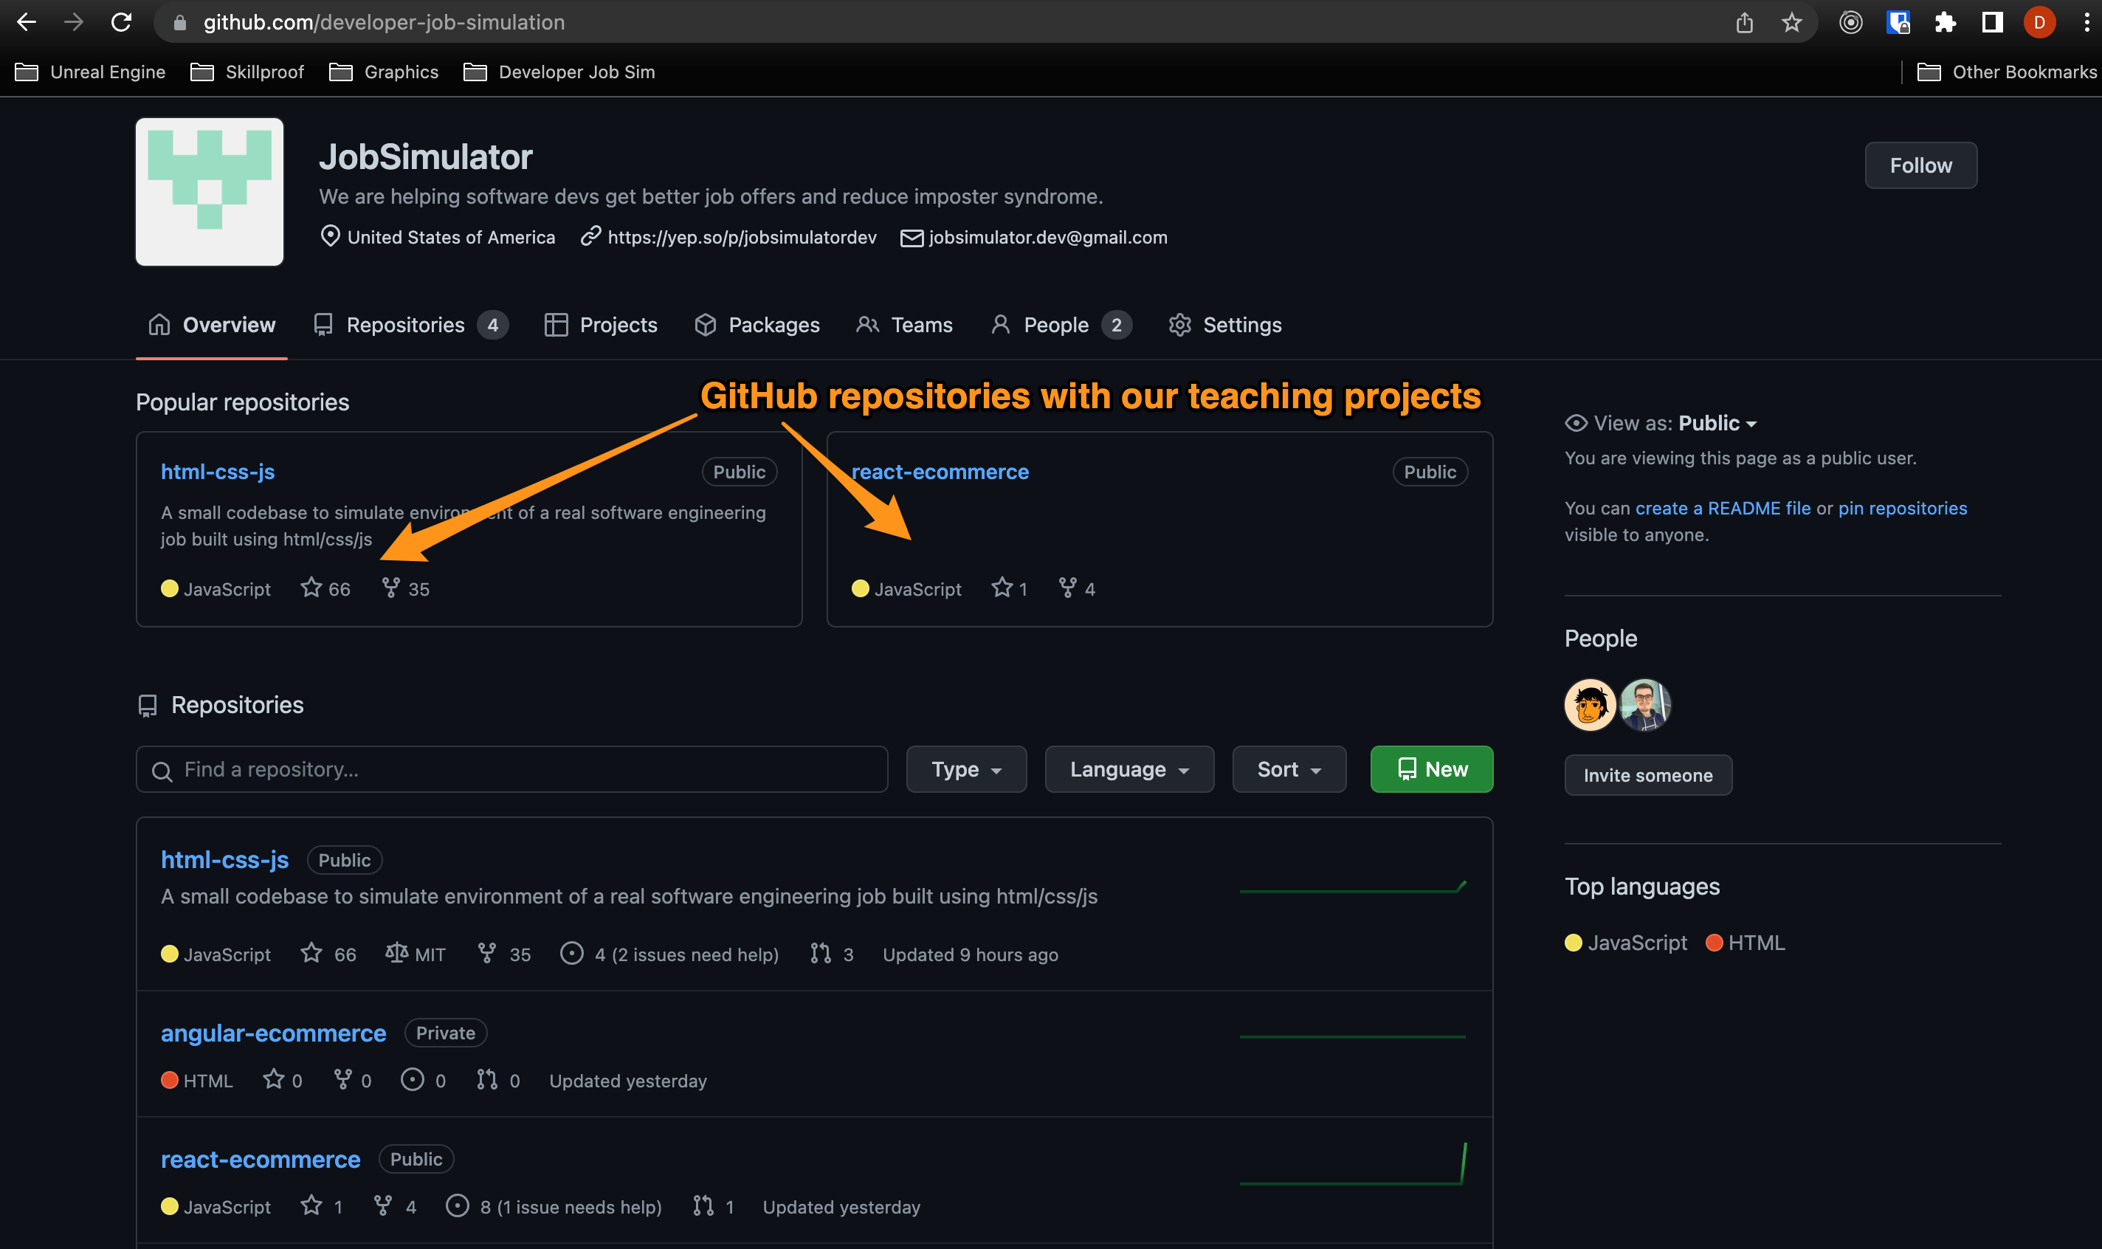Click the browser forward arrow
This screenshot has height=1249, width=2102.
74,22
